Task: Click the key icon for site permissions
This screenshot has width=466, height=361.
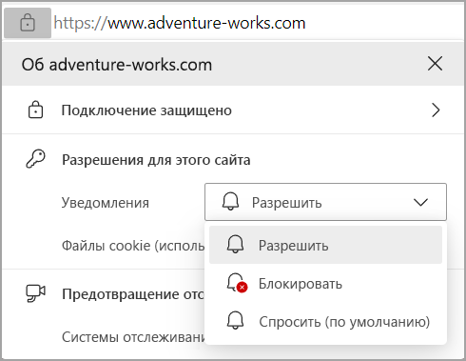Action: pos(35,159)
